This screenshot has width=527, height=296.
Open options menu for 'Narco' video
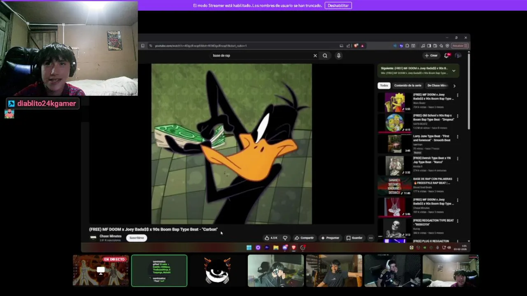(457, 159)
